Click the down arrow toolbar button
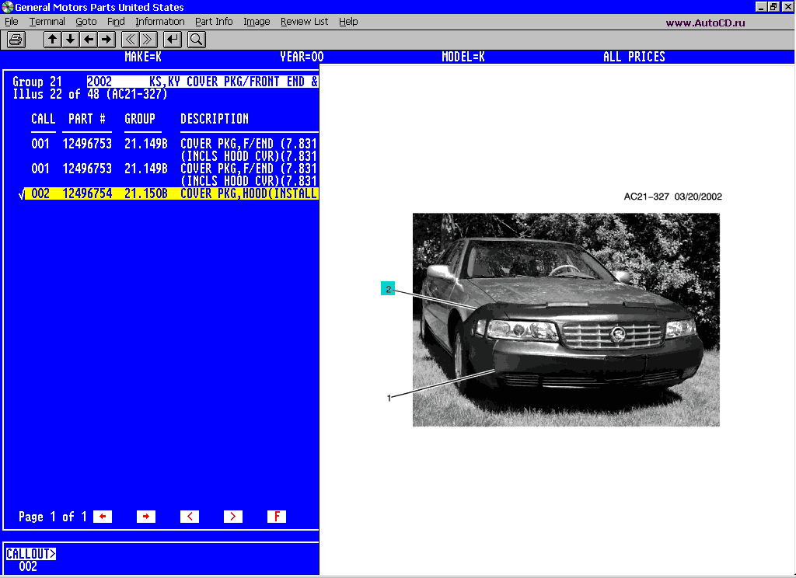796x578 pixels. [x=70, y=40]
